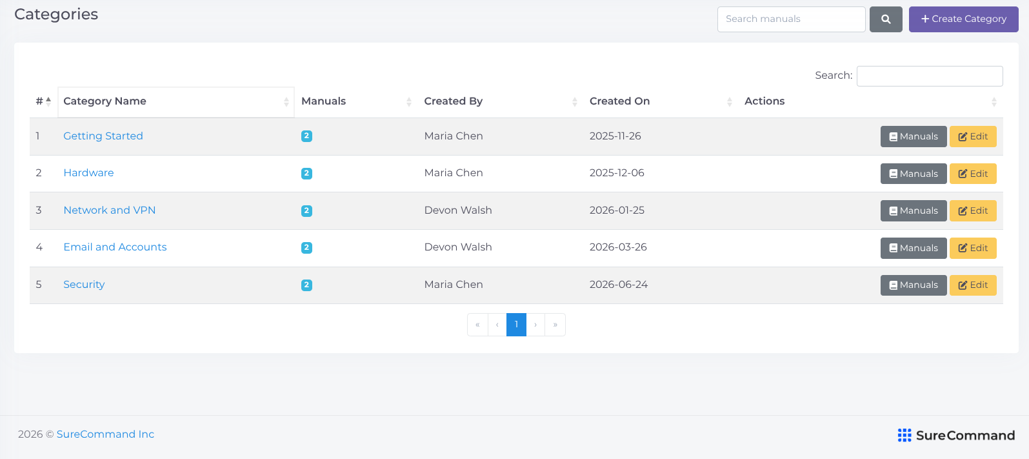Select Maria Chen in Getting Started row
This screenshot has width=1029, height=459.
tap(454, 136)
